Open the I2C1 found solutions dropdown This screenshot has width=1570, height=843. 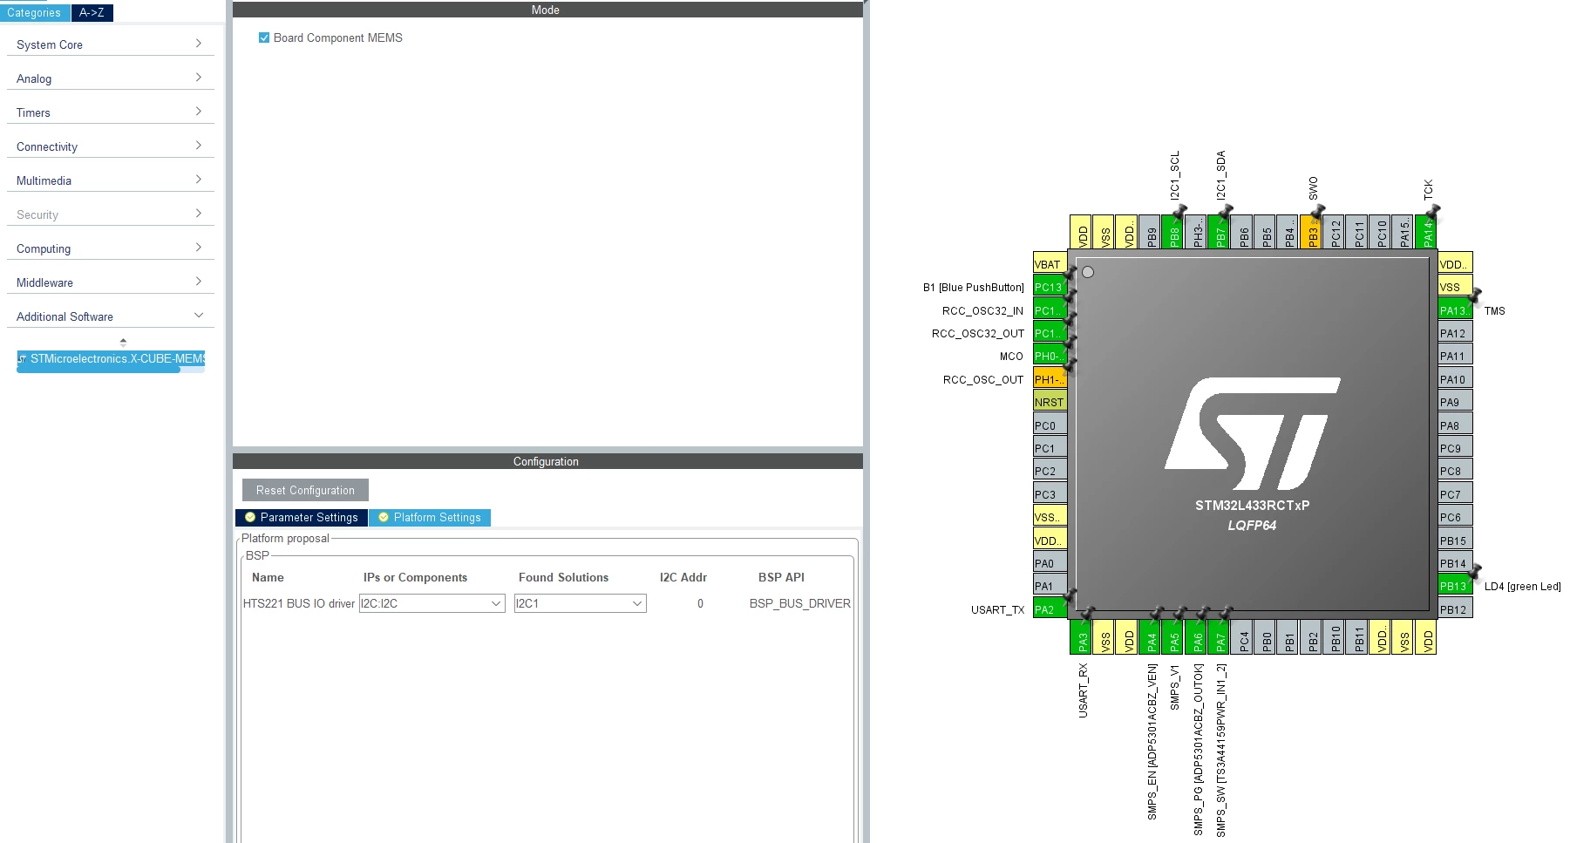click(580, 603)
